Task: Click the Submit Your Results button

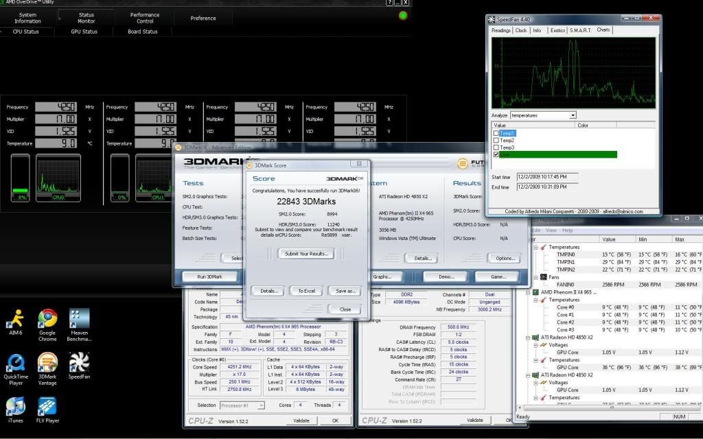Action: [306, 254]
